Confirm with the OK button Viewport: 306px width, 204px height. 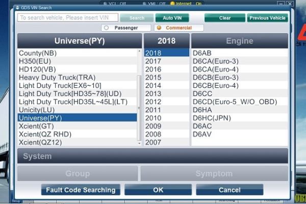[x=158, y=190]
